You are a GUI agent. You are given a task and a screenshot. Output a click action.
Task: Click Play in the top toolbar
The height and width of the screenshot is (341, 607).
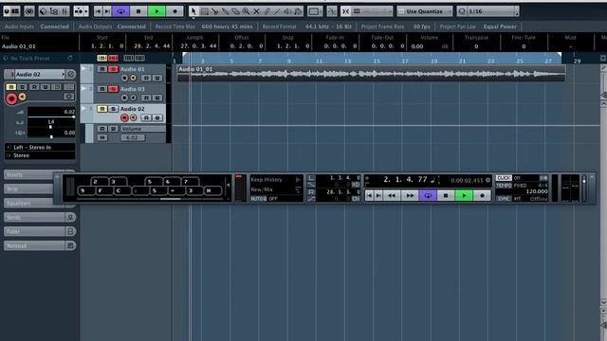coord(156,11)
